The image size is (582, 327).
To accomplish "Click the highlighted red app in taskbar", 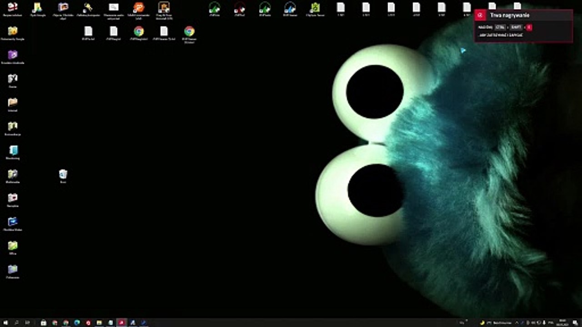I will 121,323.
